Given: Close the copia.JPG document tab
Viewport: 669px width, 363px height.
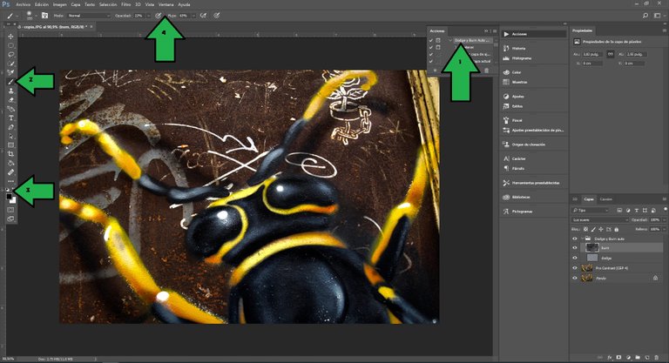Looking at the screenshot, I should (91, 27).
